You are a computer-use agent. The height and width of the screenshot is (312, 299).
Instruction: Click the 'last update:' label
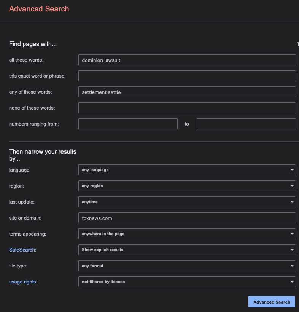(22, 202)
